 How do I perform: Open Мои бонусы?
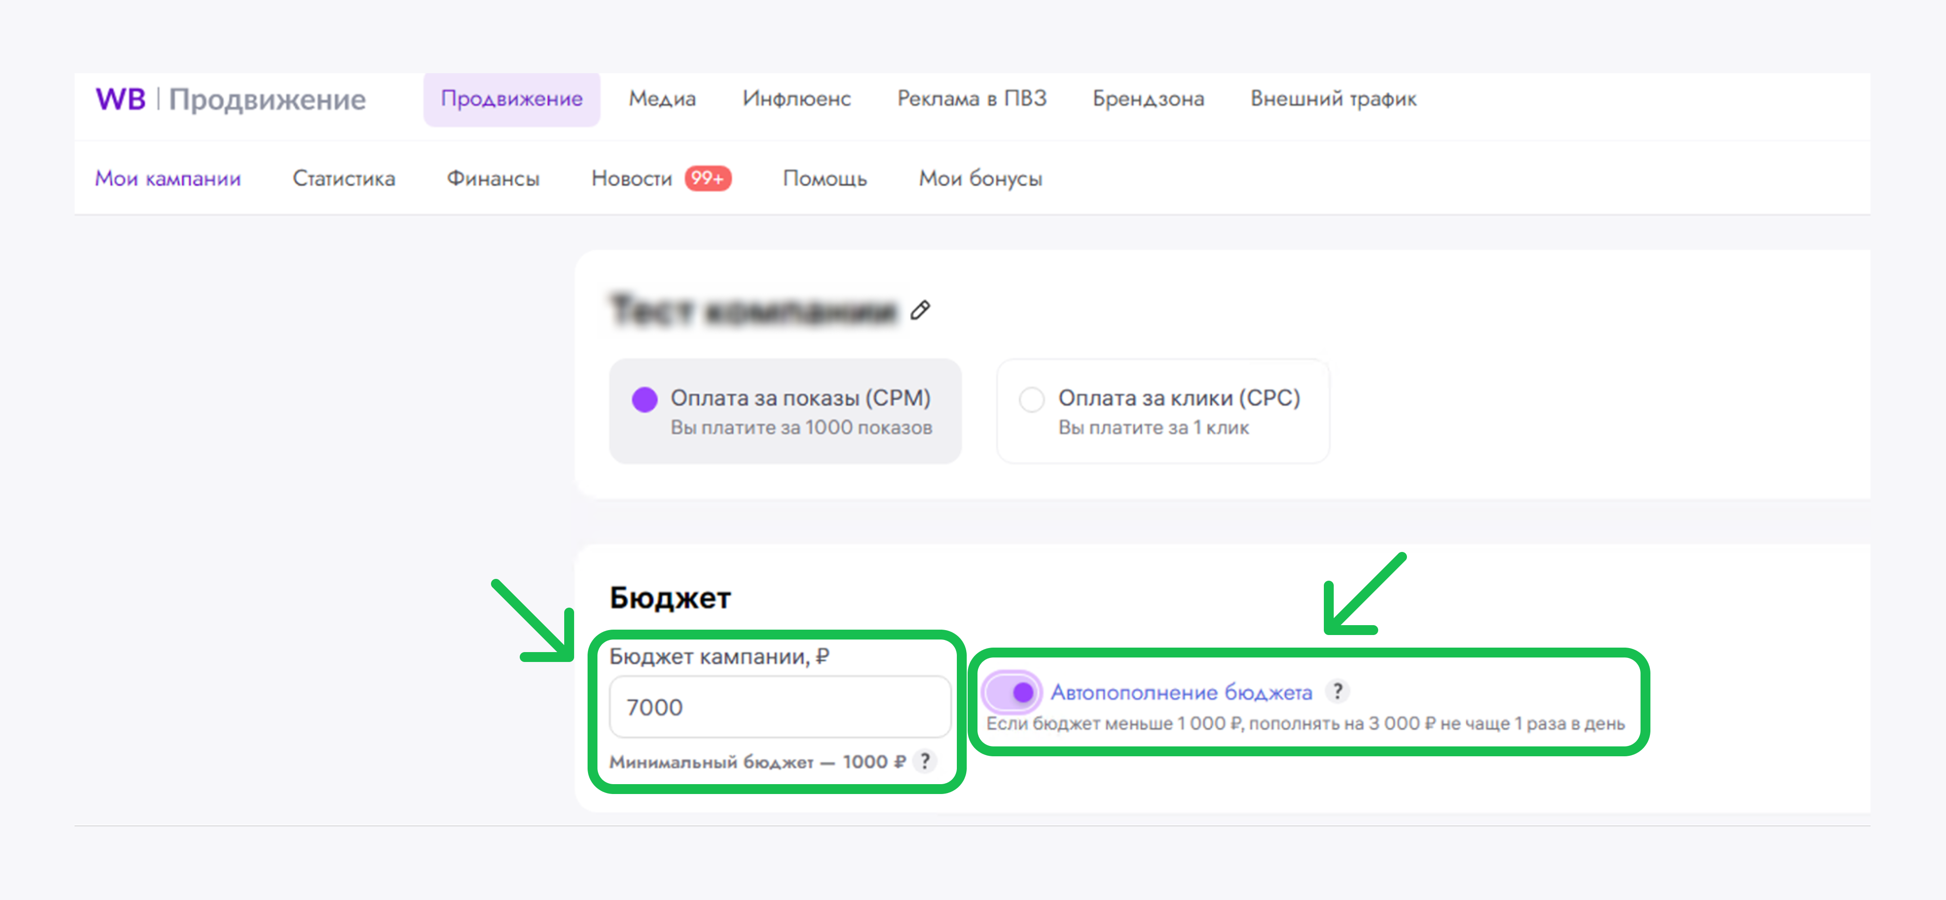pos(980,179)
